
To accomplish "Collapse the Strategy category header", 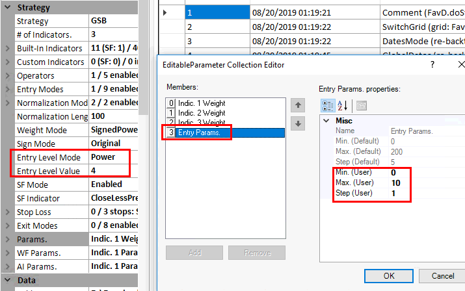I will [x=7, y=8].
